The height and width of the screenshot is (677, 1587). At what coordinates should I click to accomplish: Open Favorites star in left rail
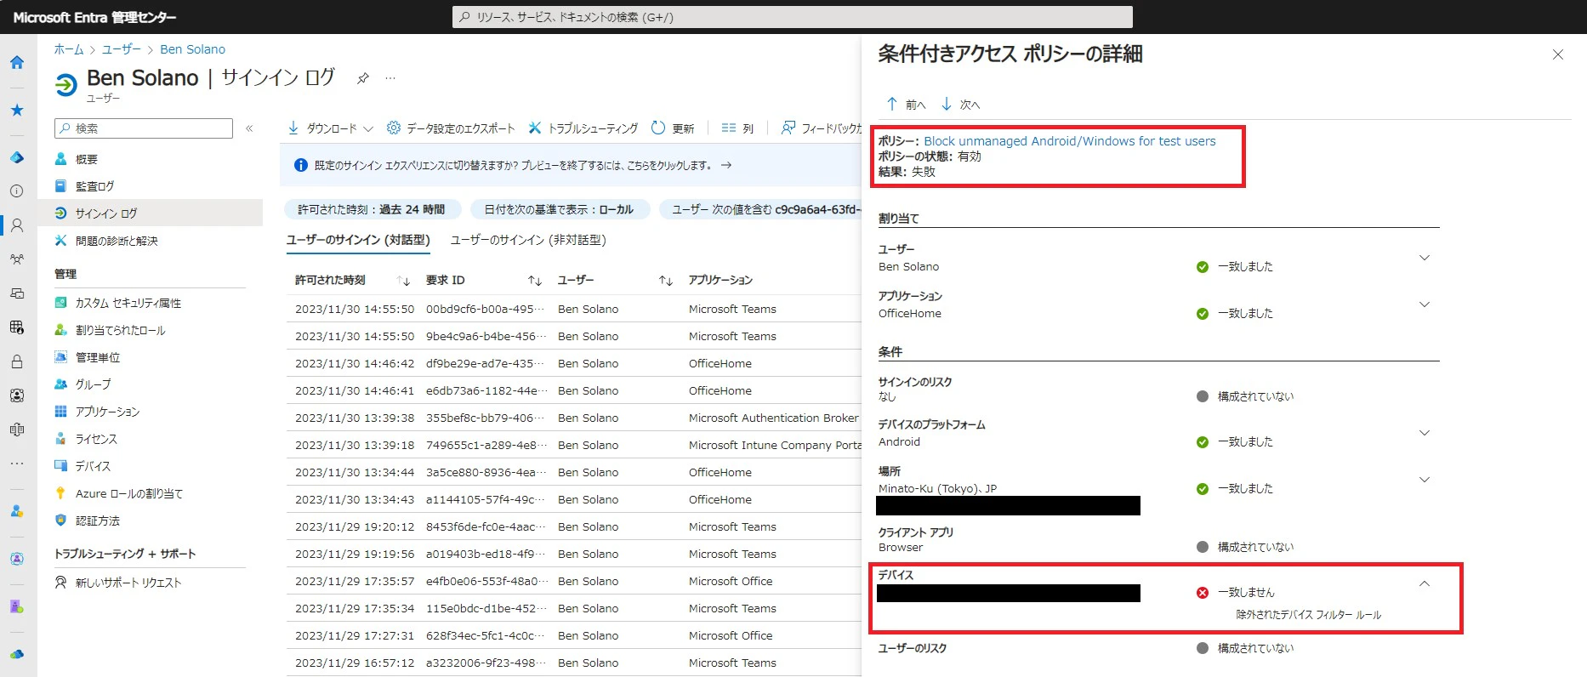coord(17,110)
